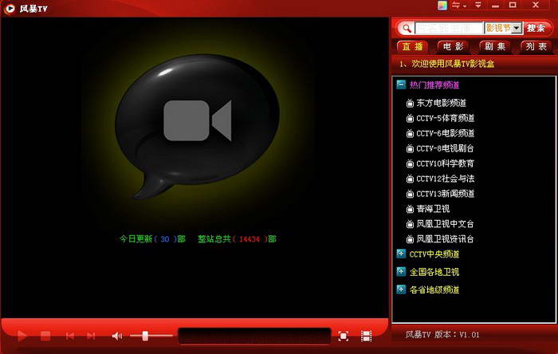Image resolution: width=558 pixels, height=354 pixels.
Task: Skip to previous channel with the previous-track icon
Action: pos(70,336)
